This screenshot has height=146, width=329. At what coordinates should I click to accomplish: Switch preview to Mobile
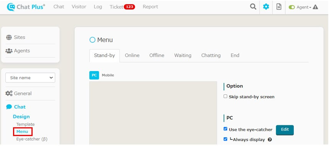click(x=108, y=75)
